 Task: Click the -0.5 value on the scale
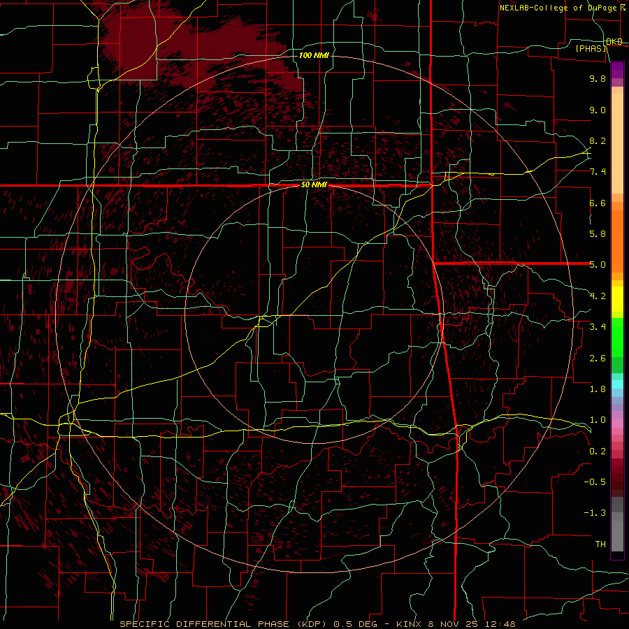[x=595, y=482]
